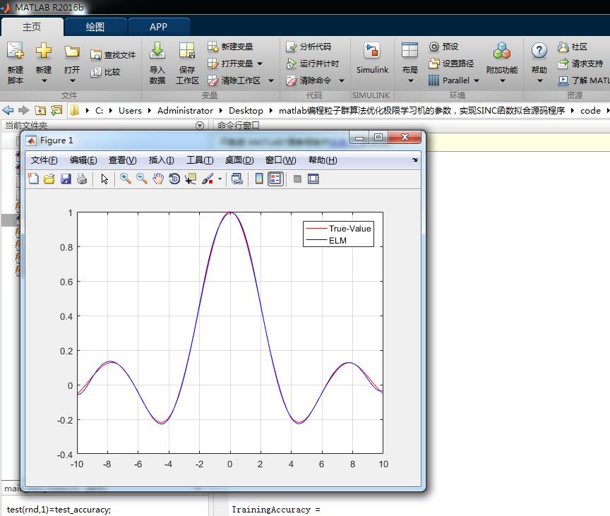Click 新建变量 new variable

(230, 47)
